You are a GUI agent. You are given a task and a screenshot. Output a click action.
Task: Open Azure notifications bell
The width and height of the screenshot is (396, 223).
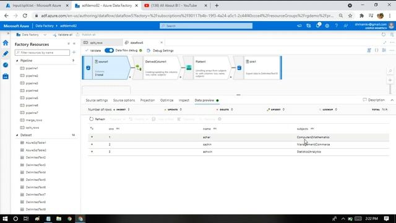pos(318,25)
